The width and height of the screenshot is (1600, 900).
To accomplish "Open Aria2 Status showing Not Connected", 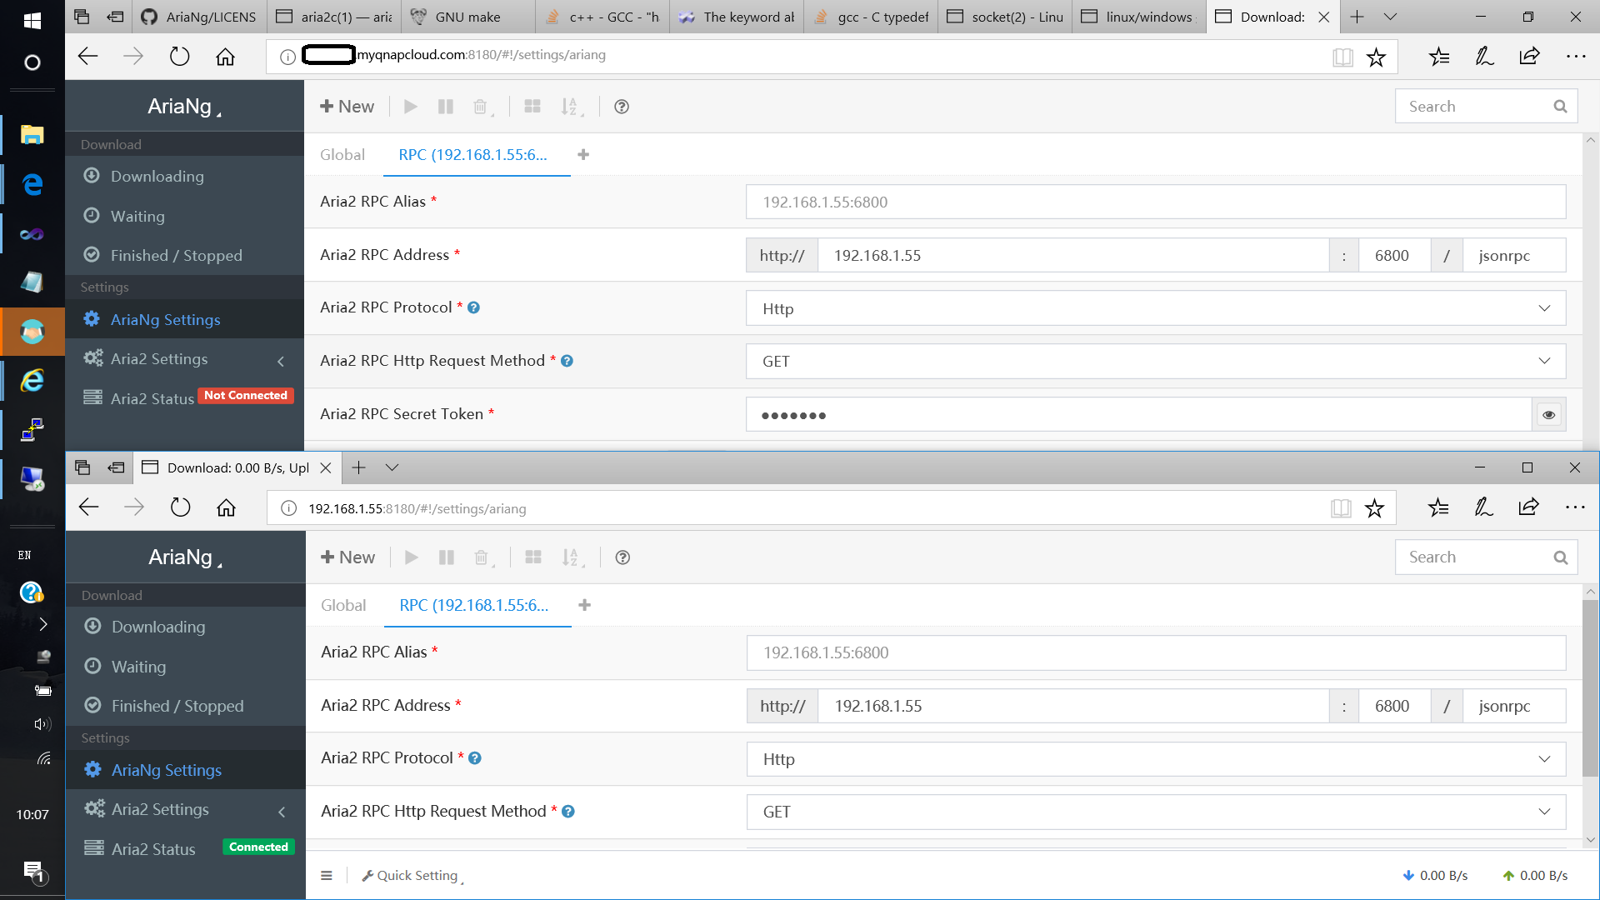I will coord(150,398).
